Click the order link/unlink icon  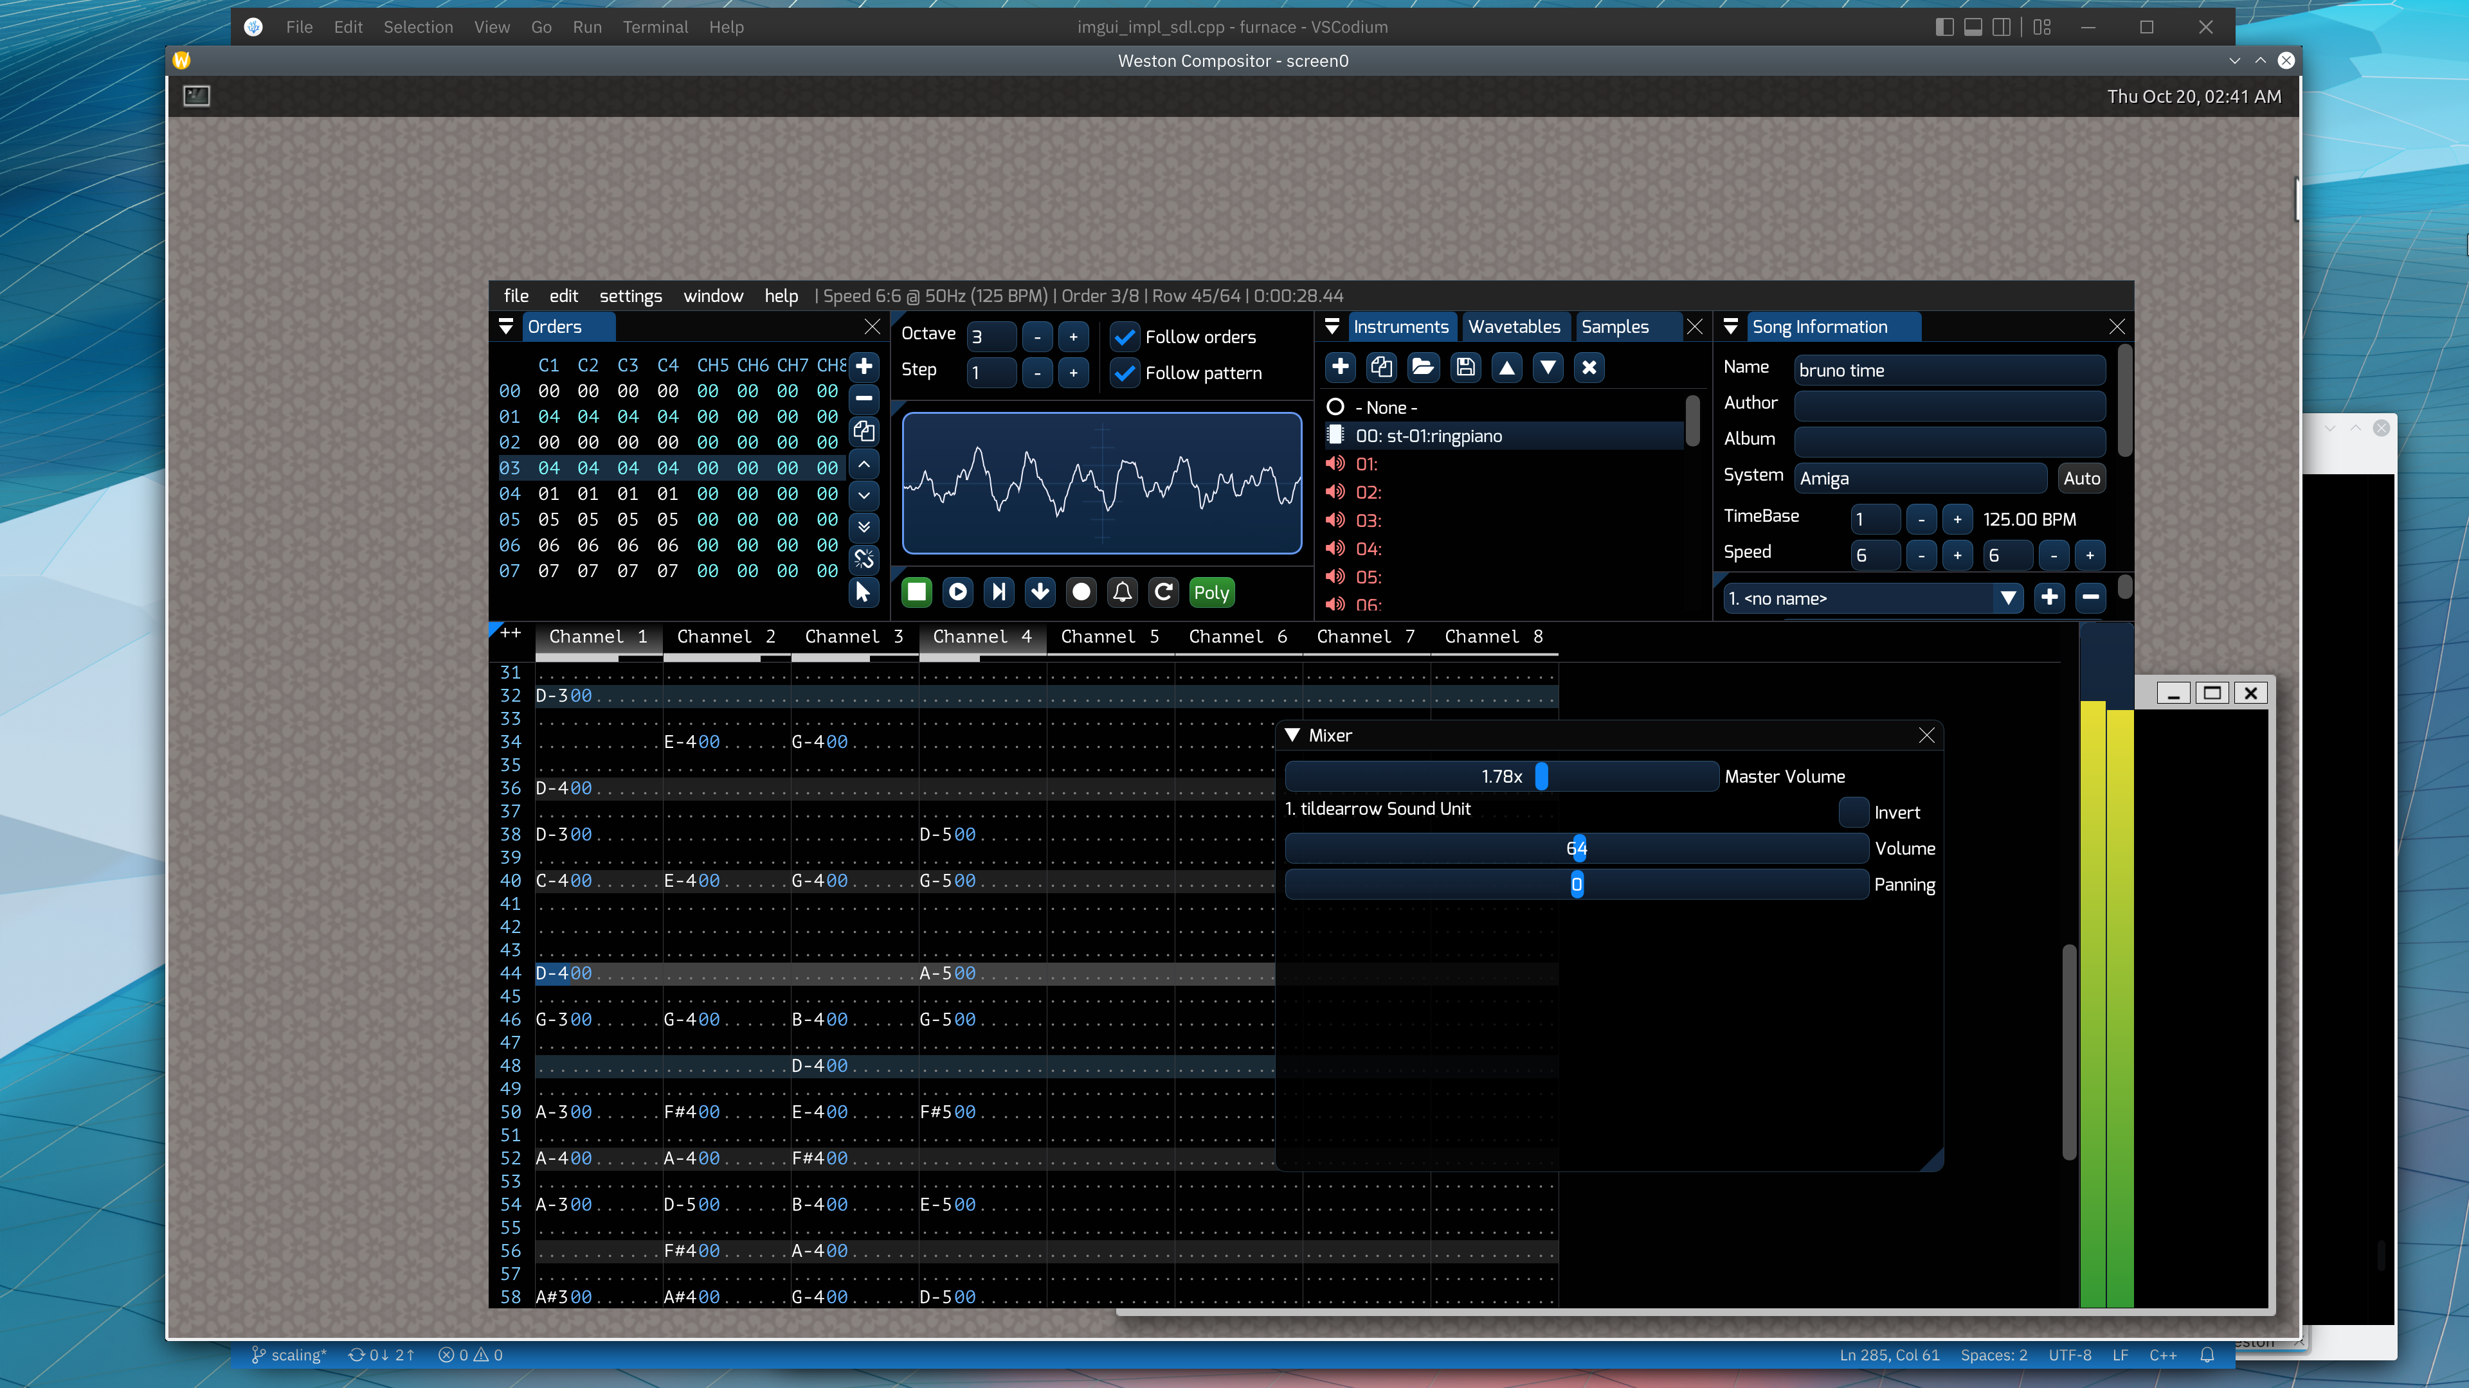(864, 560)
